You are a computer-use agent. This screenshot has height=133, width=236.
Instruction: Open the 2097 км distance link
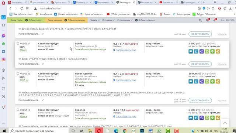(x=24, y=80)
